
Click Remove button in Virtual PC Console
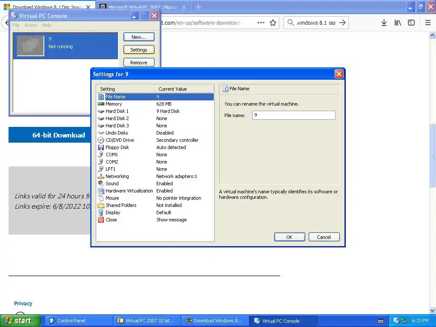point(139,63)
